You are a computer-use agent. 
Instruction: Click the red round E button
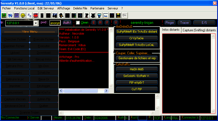tap(94, 23)
